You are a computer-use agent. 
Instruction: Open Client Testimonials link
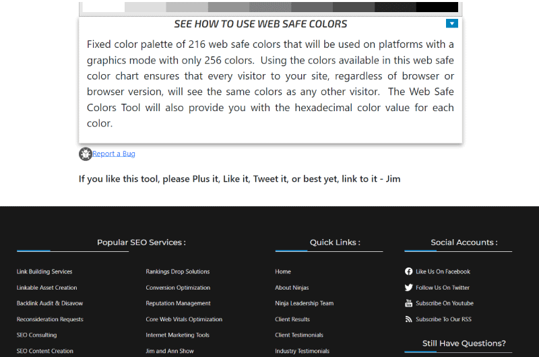[x=299, y=335]
